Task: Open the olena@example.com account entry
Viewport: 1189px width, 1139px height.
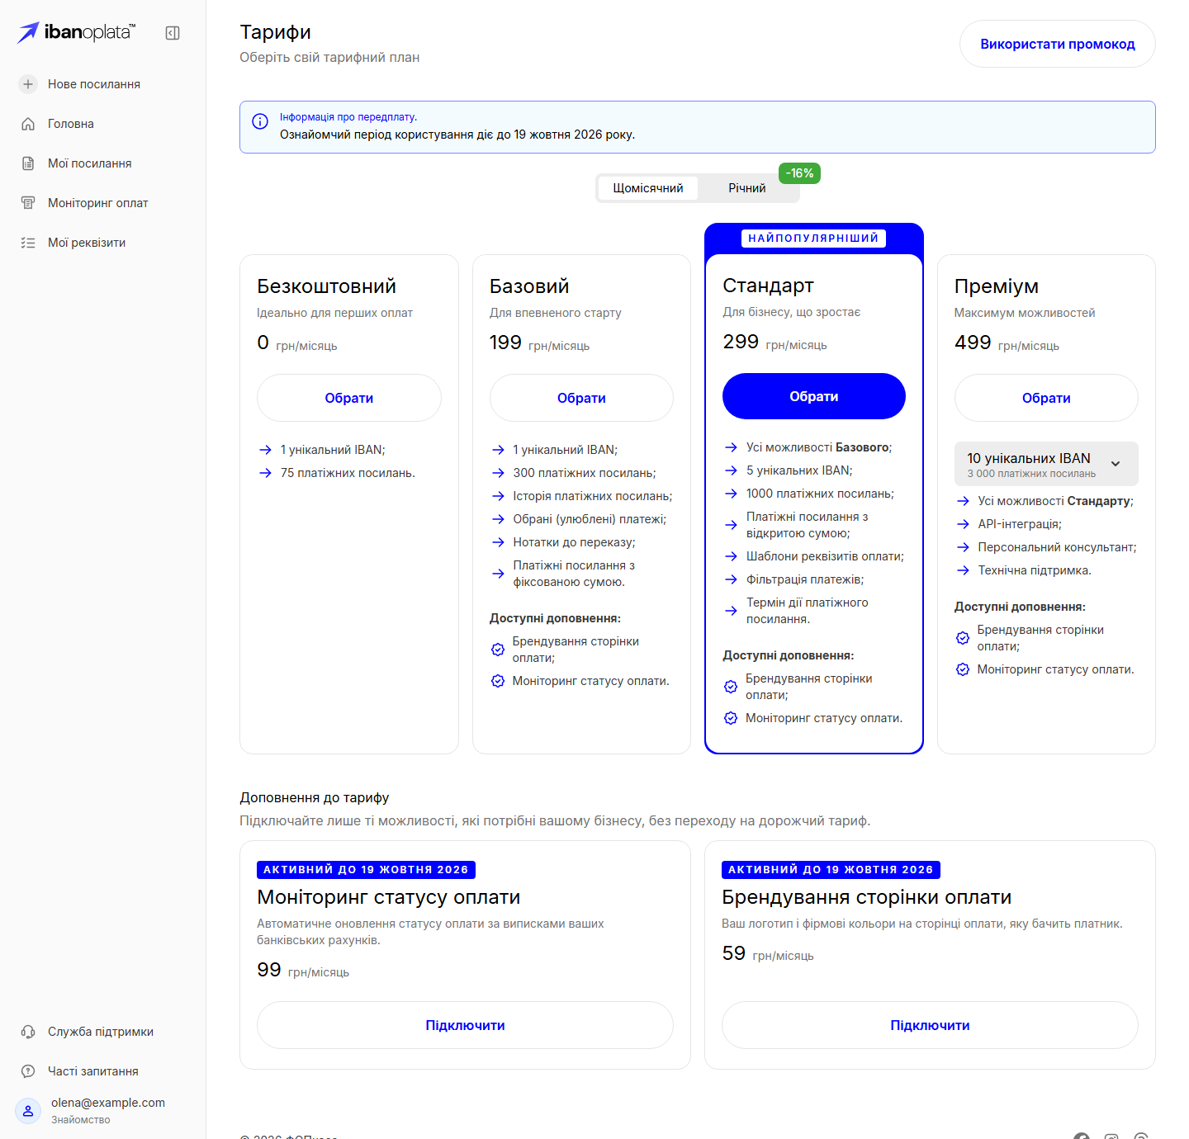Action: pyautogui.click(x=103, y=1111)
